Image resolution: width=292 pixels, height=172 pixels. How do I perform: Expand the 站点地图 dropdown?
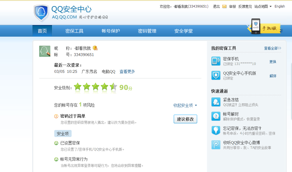click(x=263, y=6)
